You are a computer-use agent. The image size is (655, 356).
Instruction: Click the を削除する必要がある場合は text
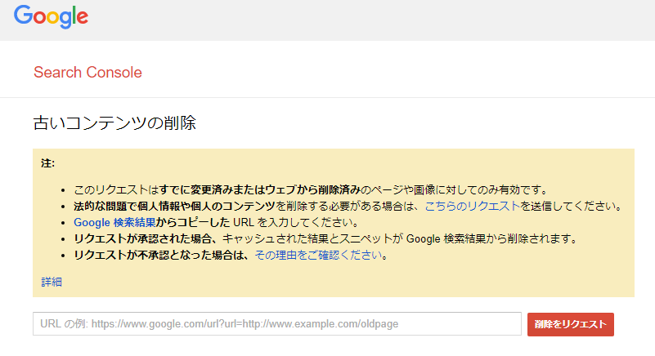click(x=348, y=207)
